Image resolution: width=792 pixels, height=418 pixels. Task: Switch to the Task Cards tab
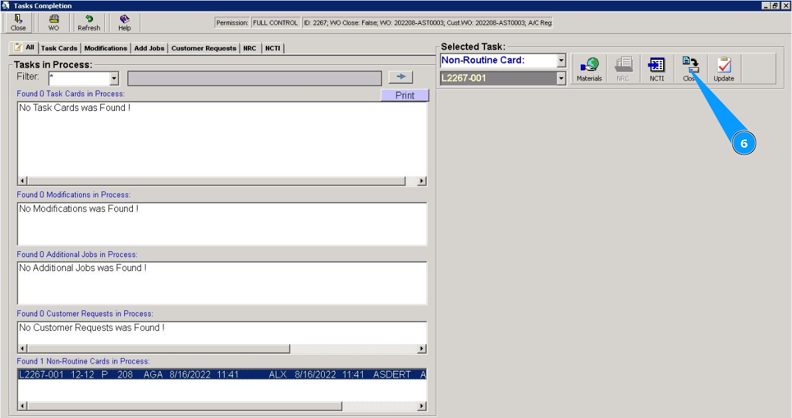tap(59, 48)
